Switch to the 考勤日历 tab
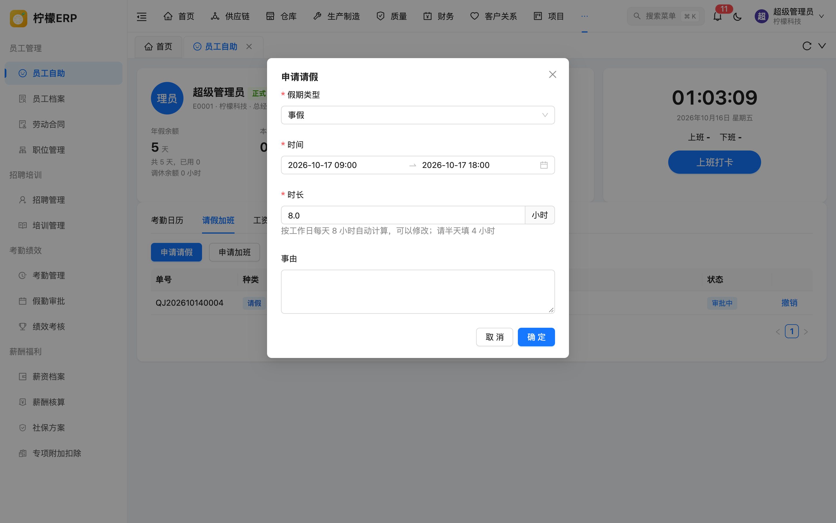 click(x=167, y=220)
